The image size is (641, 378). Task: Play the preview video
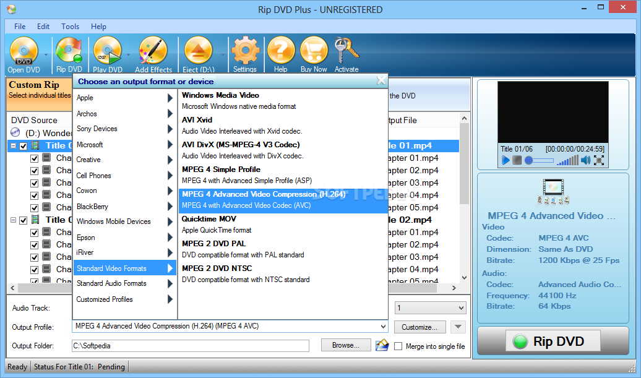505,160
